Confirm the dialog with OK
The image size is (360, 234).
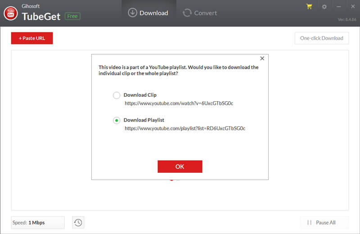[x=180, y=166]
